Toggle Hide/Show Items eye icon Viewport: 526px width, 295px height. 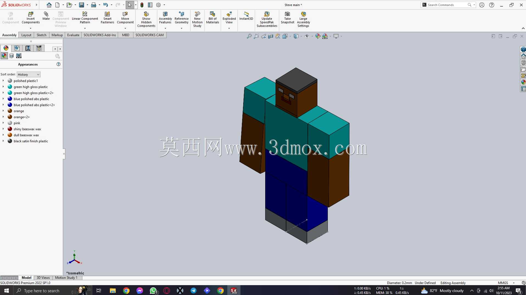tap(307, 36)
